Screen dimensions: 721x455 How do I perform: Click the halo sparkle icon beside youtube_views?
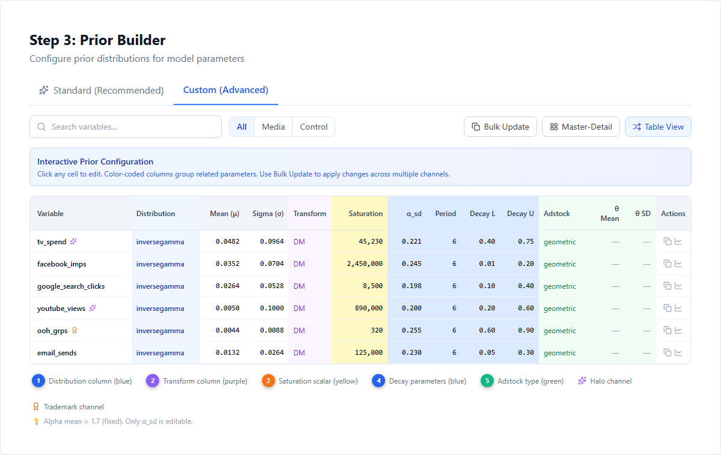point(93,308)
